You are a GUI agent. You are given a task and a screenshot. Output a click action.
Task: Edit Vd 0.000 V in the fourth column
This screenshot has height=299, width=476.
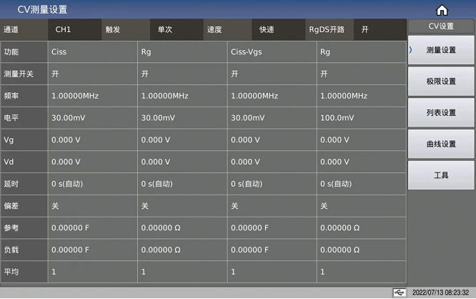pyautogui.click(x=362, y=162)
